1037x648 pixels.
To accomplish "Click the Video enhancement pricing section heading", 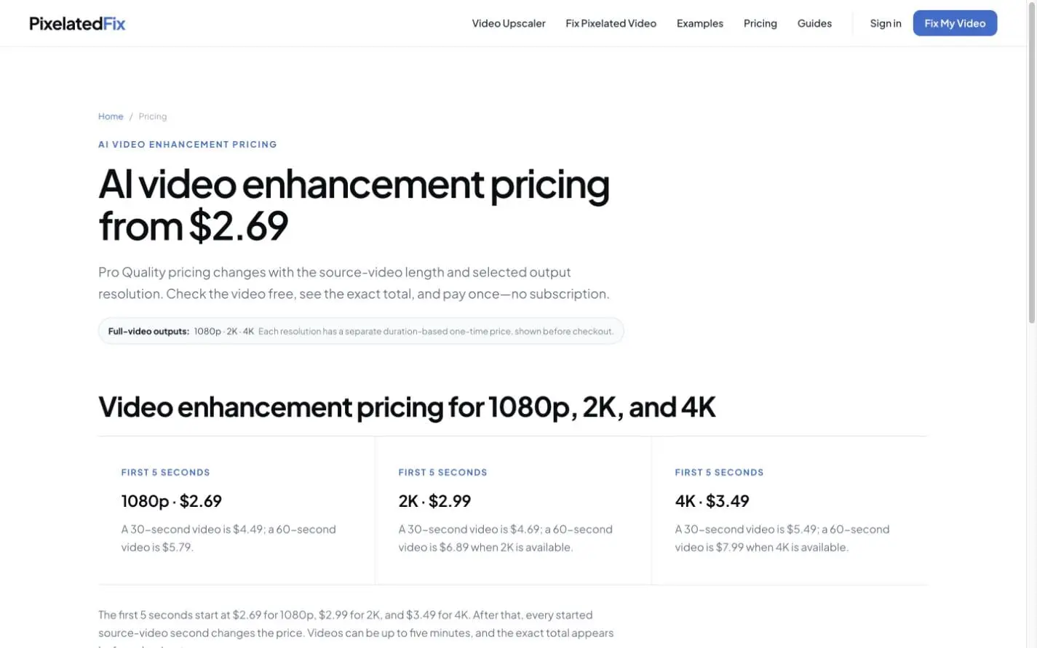I will pos(407,407).
